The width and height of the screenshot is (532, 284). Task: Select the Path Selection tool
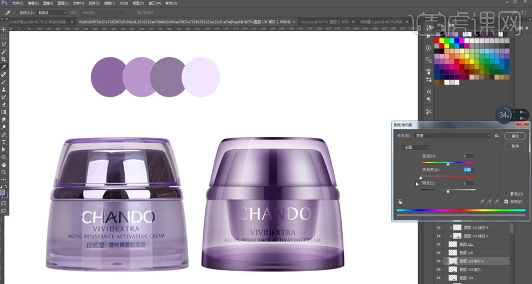coord(4,149)
